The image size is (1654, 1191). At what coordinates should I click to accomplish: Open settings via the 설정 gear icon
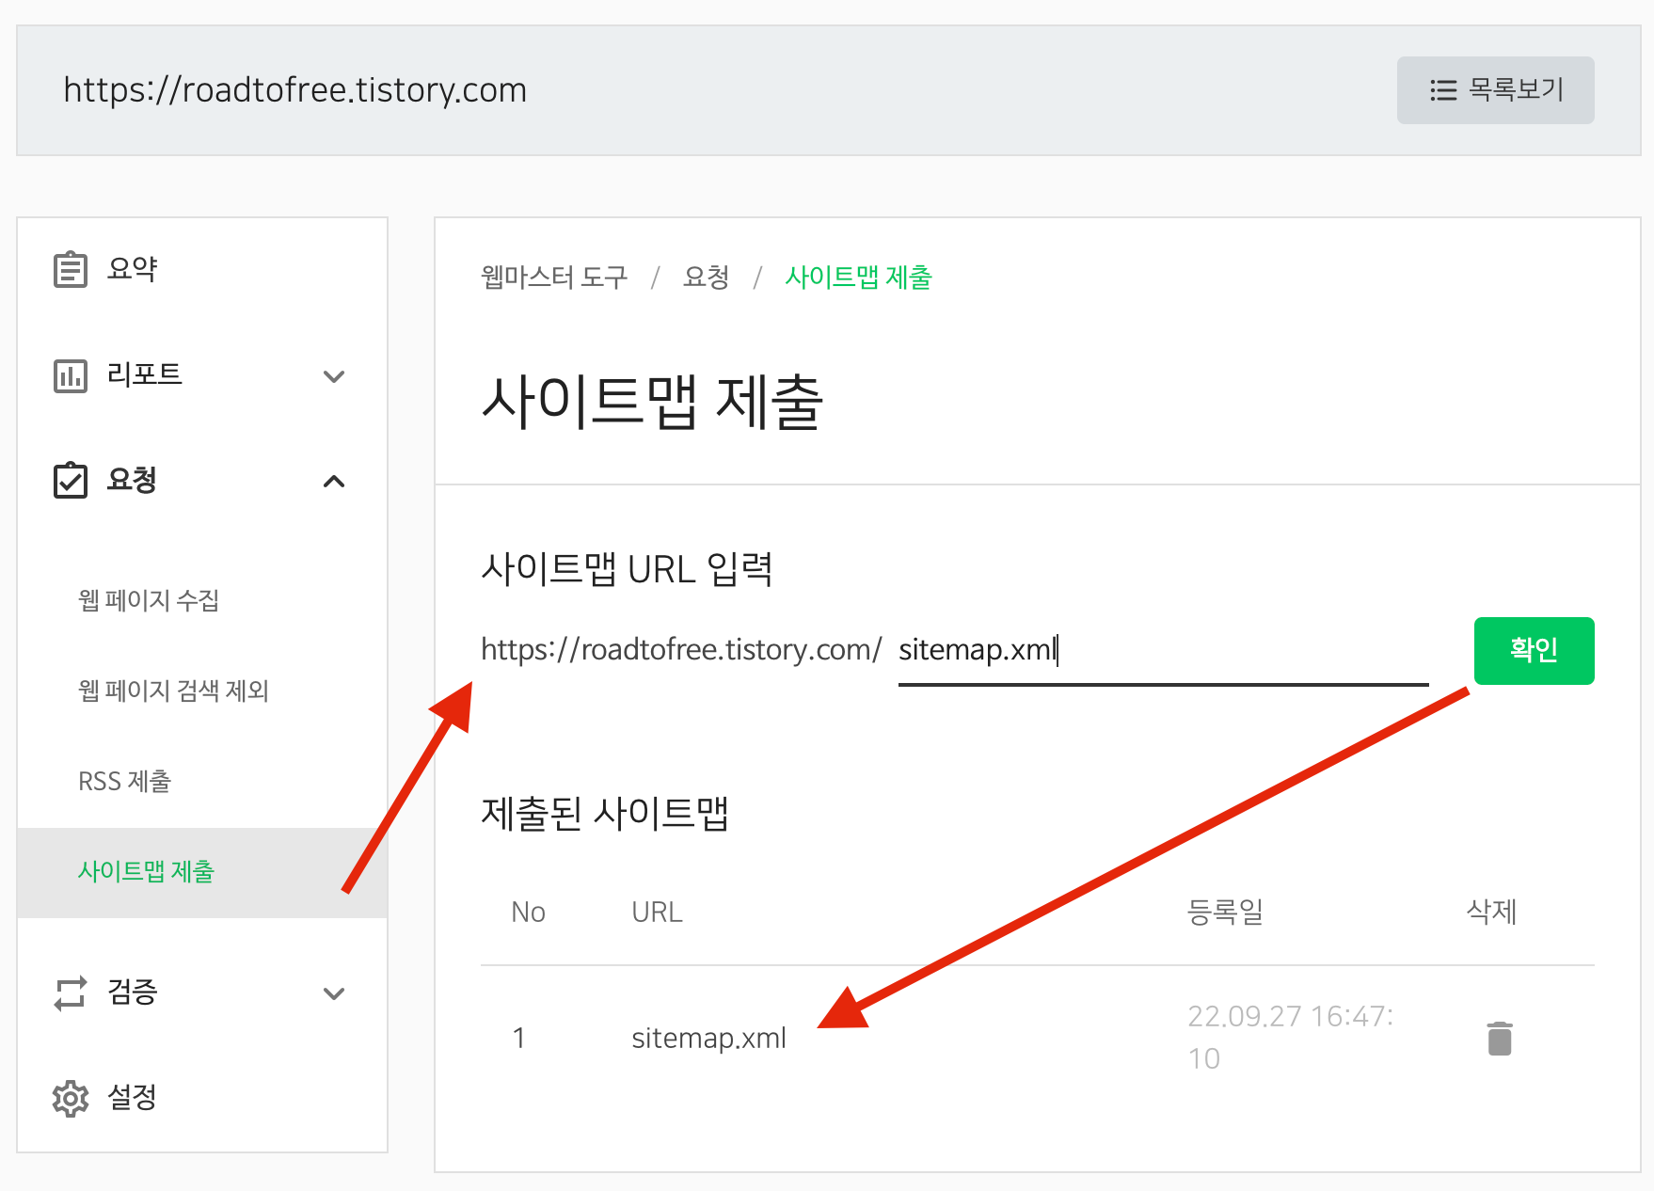pyautogui.click(x=69, y=1098)
